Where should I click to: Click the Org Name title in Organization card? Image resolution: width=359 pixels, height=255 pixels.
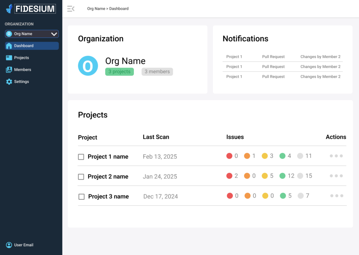click(125, 61)
